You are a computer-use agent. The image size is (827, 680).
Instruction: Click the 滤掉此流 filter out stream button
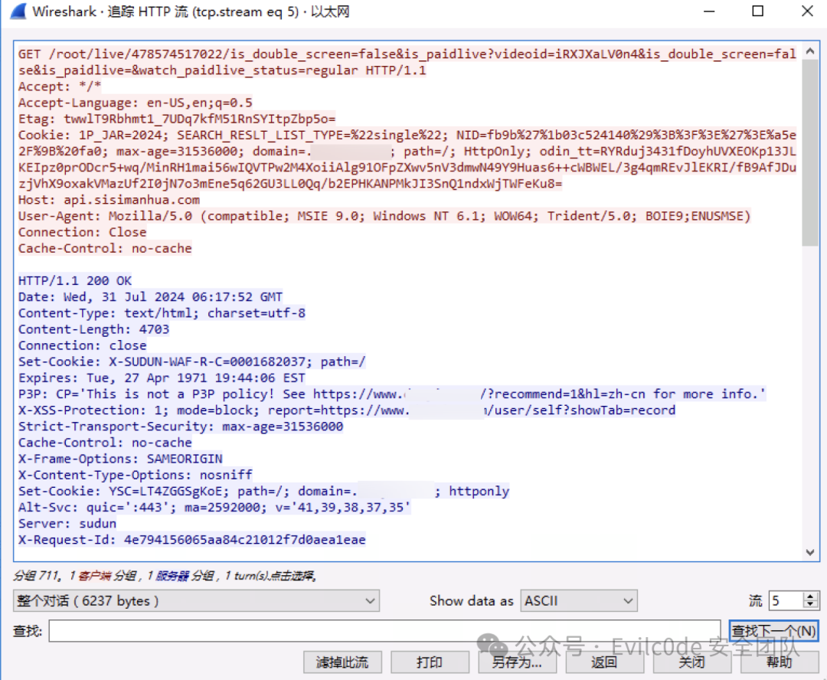(x=342, y=662)
